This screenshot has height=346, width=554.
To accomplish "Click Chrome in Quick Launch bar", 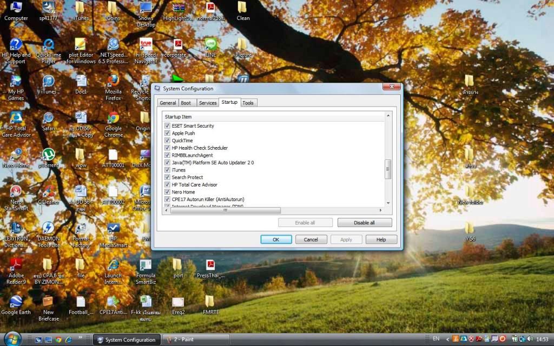I will click(58, 340).
